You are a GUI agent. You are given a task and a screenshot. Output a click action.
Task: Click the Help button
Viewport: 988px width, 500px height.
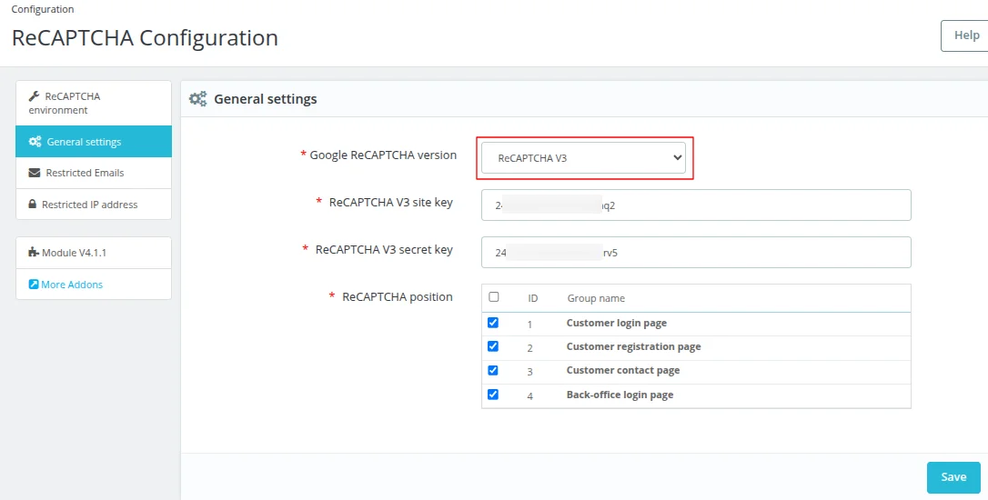pos(965,35)
